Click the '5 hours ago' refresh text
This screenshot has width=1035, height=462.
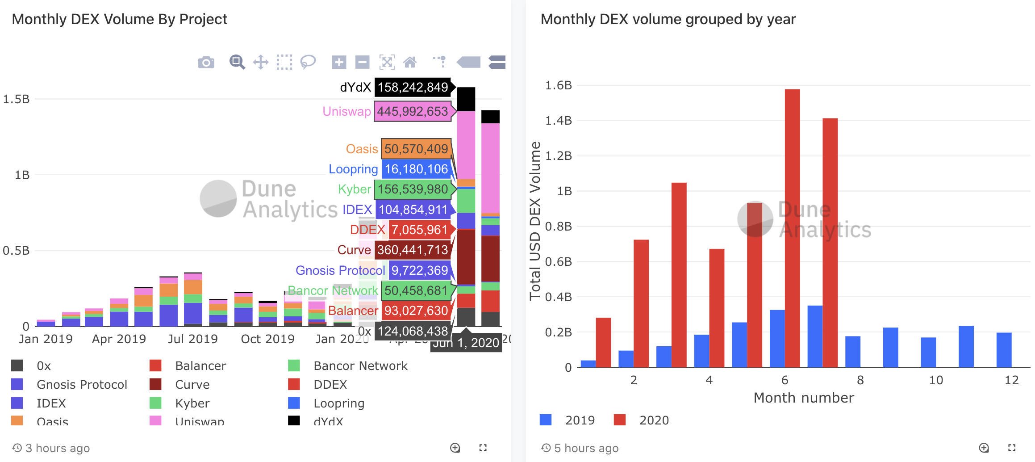pyautogui.click(x=586, y=448)
